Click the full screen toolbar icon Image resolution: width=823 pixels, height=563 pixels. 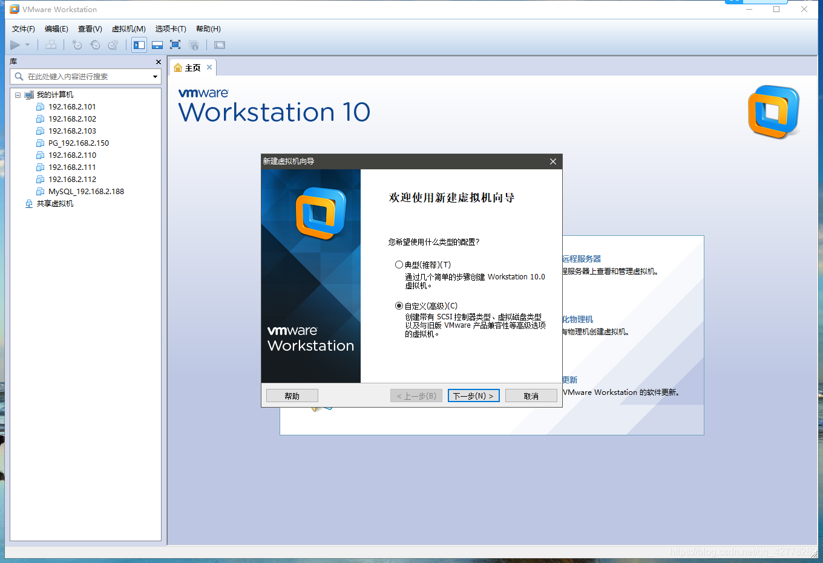coord(175,45)
